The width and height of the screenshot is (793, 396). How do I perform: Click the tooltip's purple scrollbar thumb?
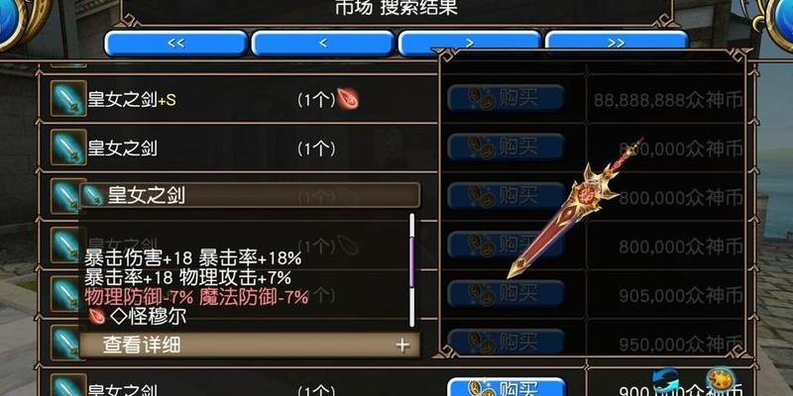[411, 261]
